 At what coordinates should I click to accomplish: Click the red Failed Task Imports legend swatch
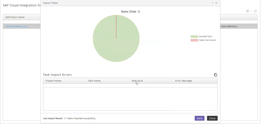point(194,40)
